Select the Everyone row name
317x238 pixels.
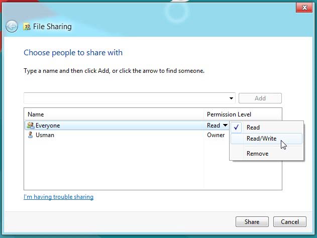point(48,126)
